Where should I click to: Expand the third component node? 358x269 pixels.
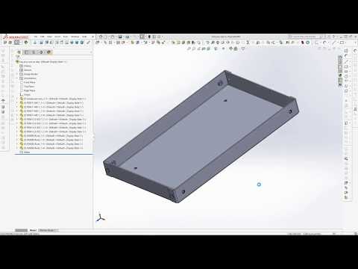click(17, 107)
